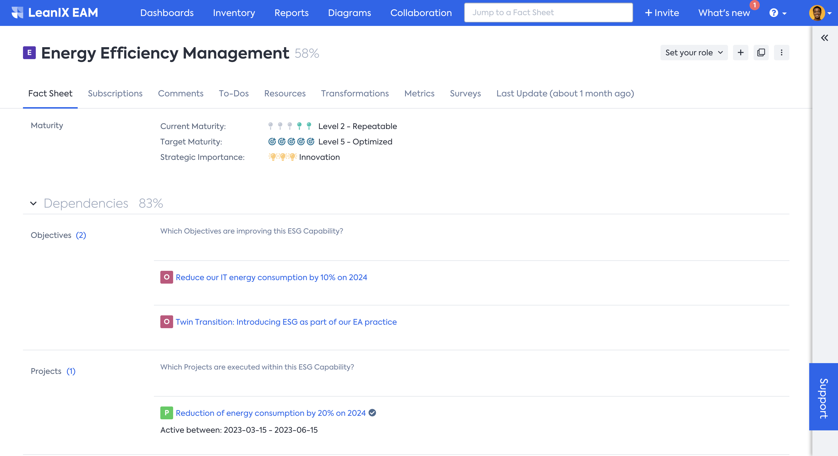Open the Transformations tab

pos(355,93)
